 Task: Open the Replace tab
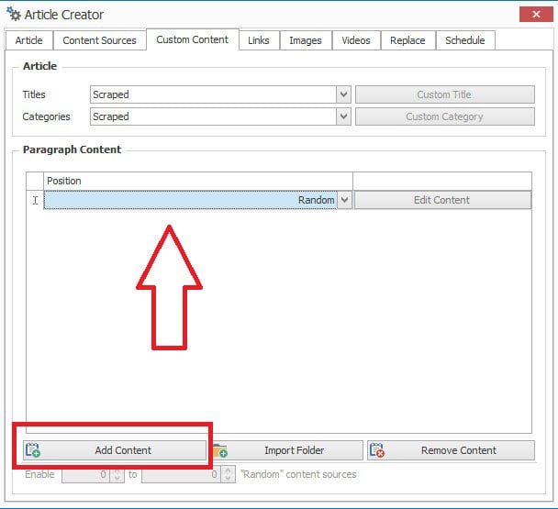click(407, 40)
